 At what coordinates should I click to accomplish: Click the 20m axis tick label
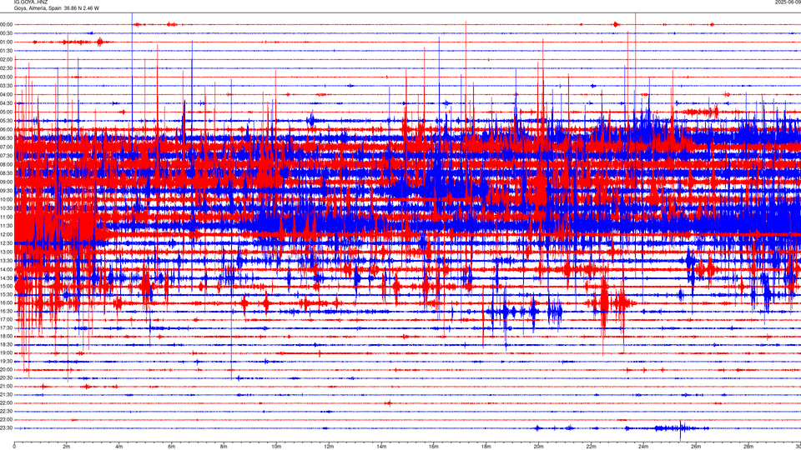tap(538, 447)
